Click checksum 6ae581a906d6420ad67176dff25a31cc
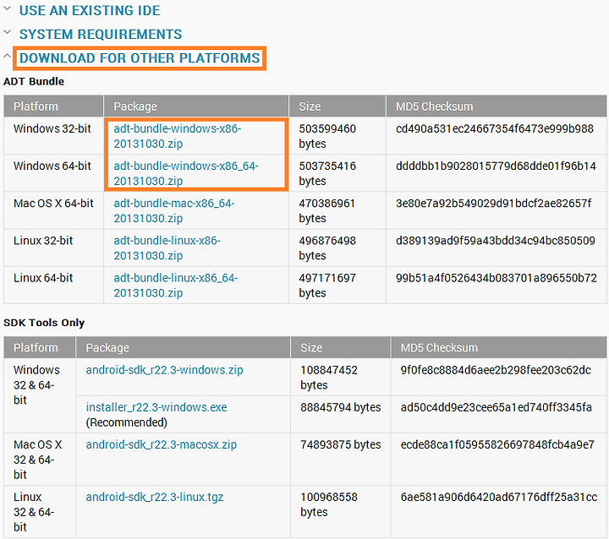Image resolution: width=609 pixels, height=539 pixels. pyautogui.click(x=499, y=497)
